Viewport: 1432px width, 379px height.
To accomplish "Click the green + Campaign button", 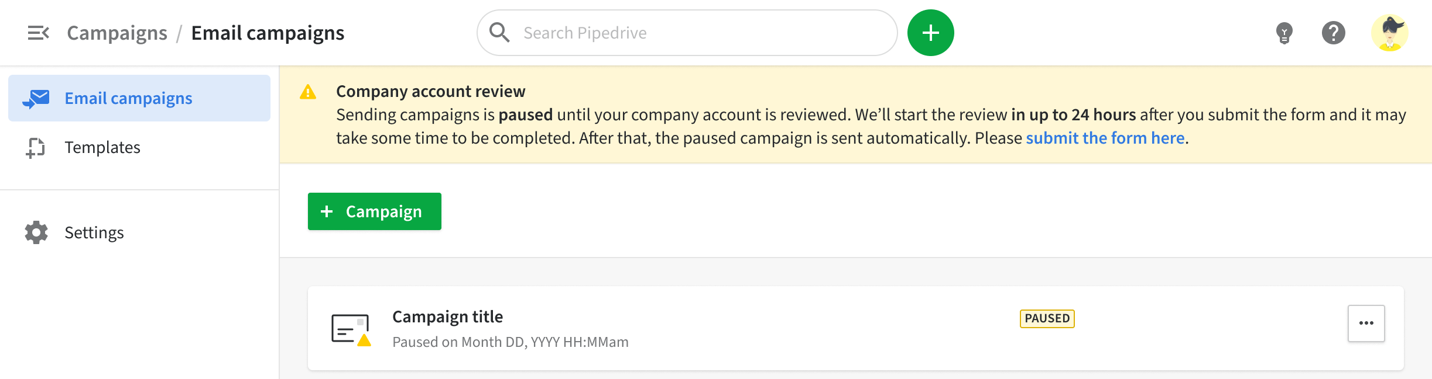I will click(374, 211).
